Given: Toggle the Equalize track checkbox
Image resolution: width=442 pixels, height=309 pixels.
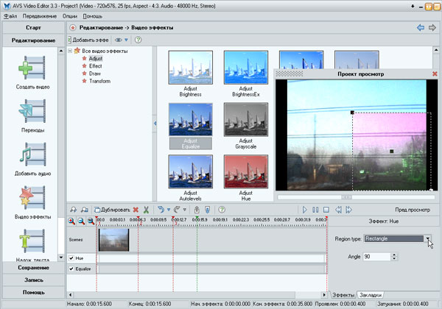Looking at the screenshot, I should pos(71,269).
